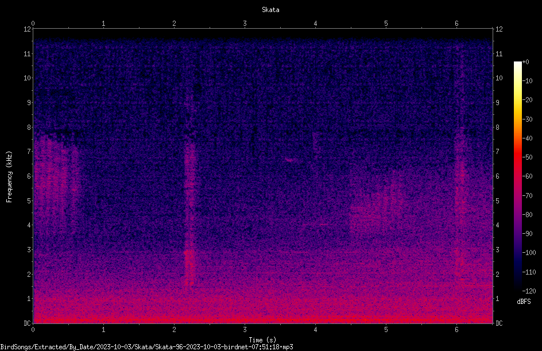Viewport: 542px width, 351px height.
Task: Click the '-30' colorbar label
Action: (x=527, y=119)
